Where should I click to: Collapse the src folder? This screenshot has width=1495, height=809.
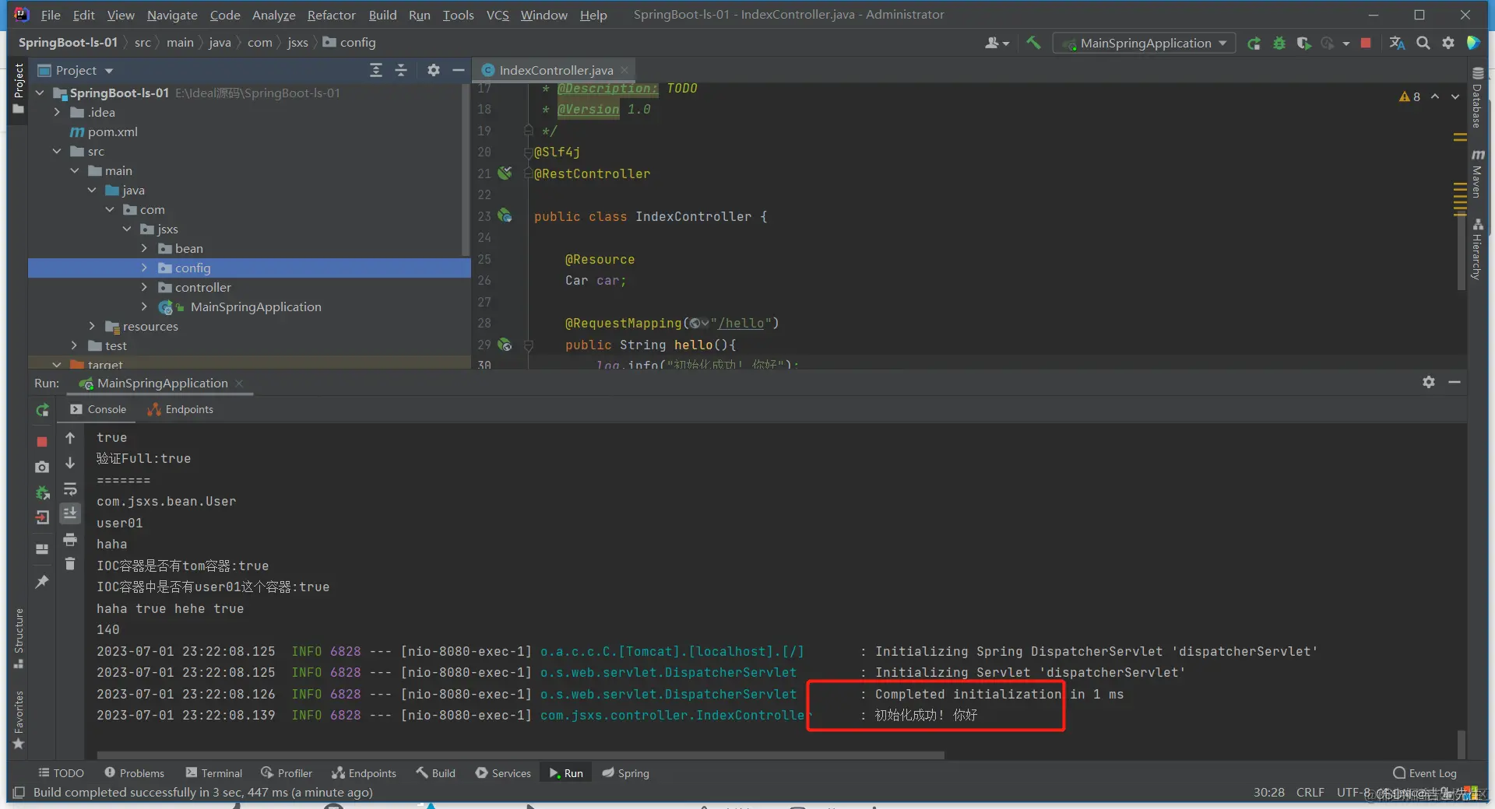pyautogui.click(x=57, y=151)
